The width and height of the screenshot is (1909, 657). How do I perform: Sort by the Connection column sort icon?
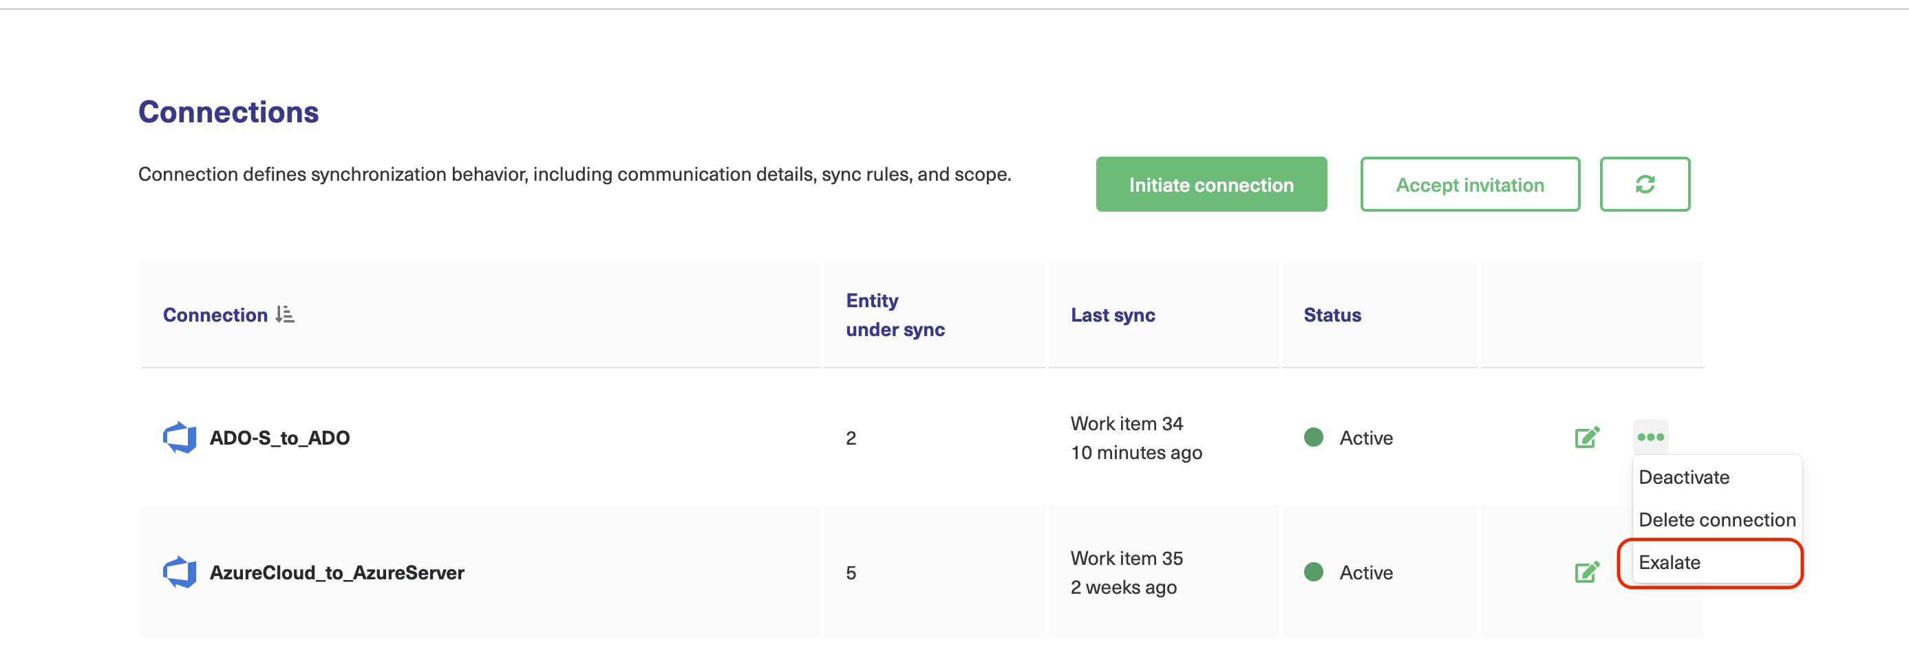(286, 315)
